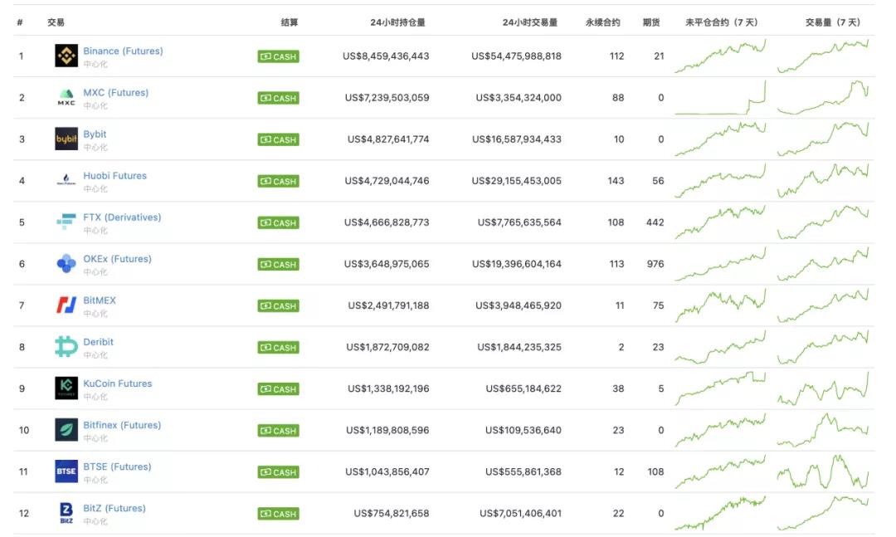Screen dimensions: 896x537
Task: Click the OKEx logo icon
Action: pos(66,264)
